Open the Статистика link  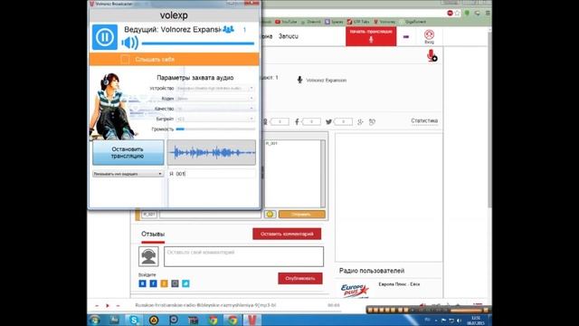424,120
